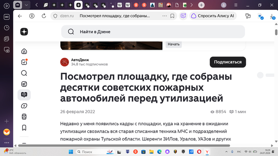
Task: Open the purple Alice chat summary icon
Action: click(183, 16)
